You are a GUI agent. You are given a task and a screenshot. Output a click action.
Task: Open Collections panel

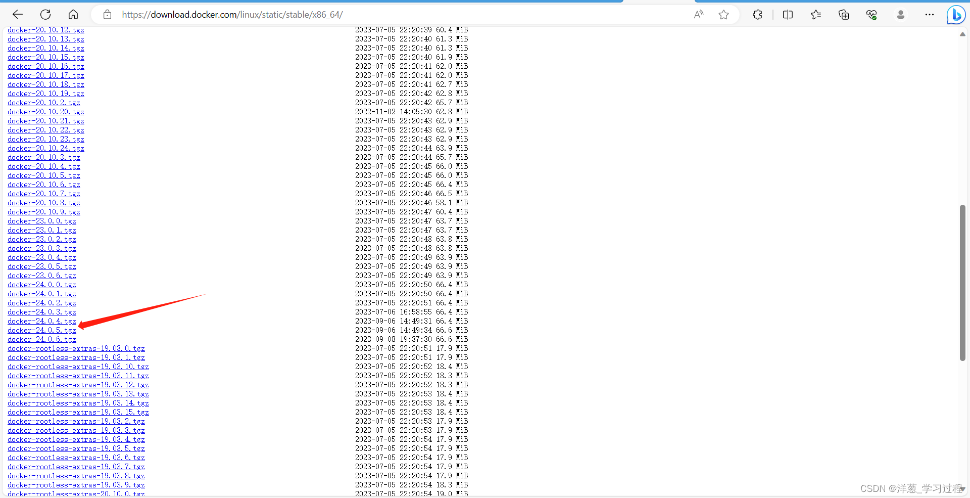(844, 15)
